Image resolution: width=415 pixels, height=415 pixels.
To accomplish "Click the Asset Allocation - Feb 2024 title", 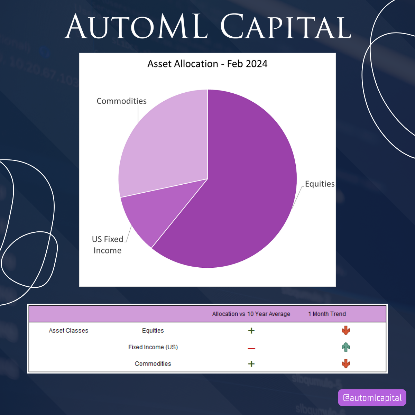I will (x=207, y=64).
